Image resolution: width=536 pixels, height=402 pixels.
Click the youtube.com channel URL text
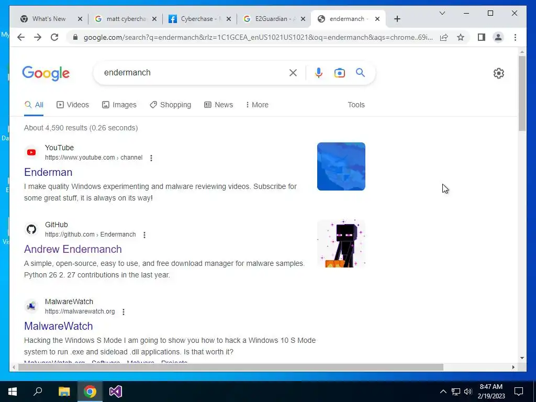94,158
